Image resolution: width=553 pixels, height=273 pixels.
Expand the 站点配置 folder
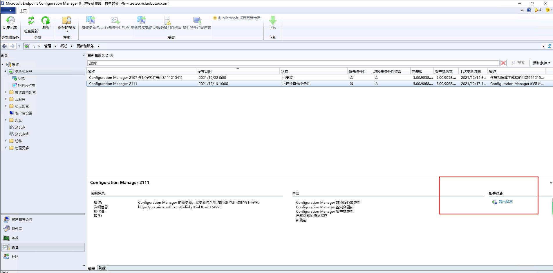(x=6, y=106)
